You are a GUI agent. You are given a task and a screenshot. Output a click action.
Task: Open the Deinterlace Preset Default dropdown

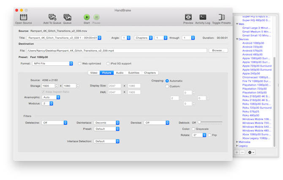[x=107, y=129]
